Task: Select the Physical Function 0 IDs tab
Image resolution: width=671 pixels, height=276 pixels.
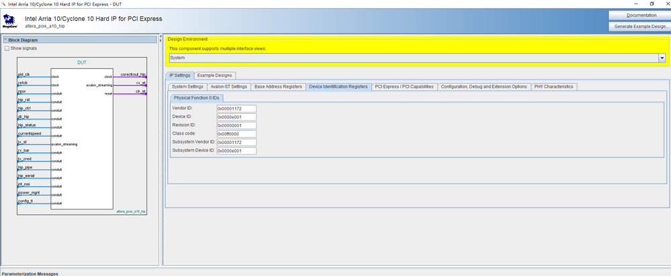Action: click(196, 98)
